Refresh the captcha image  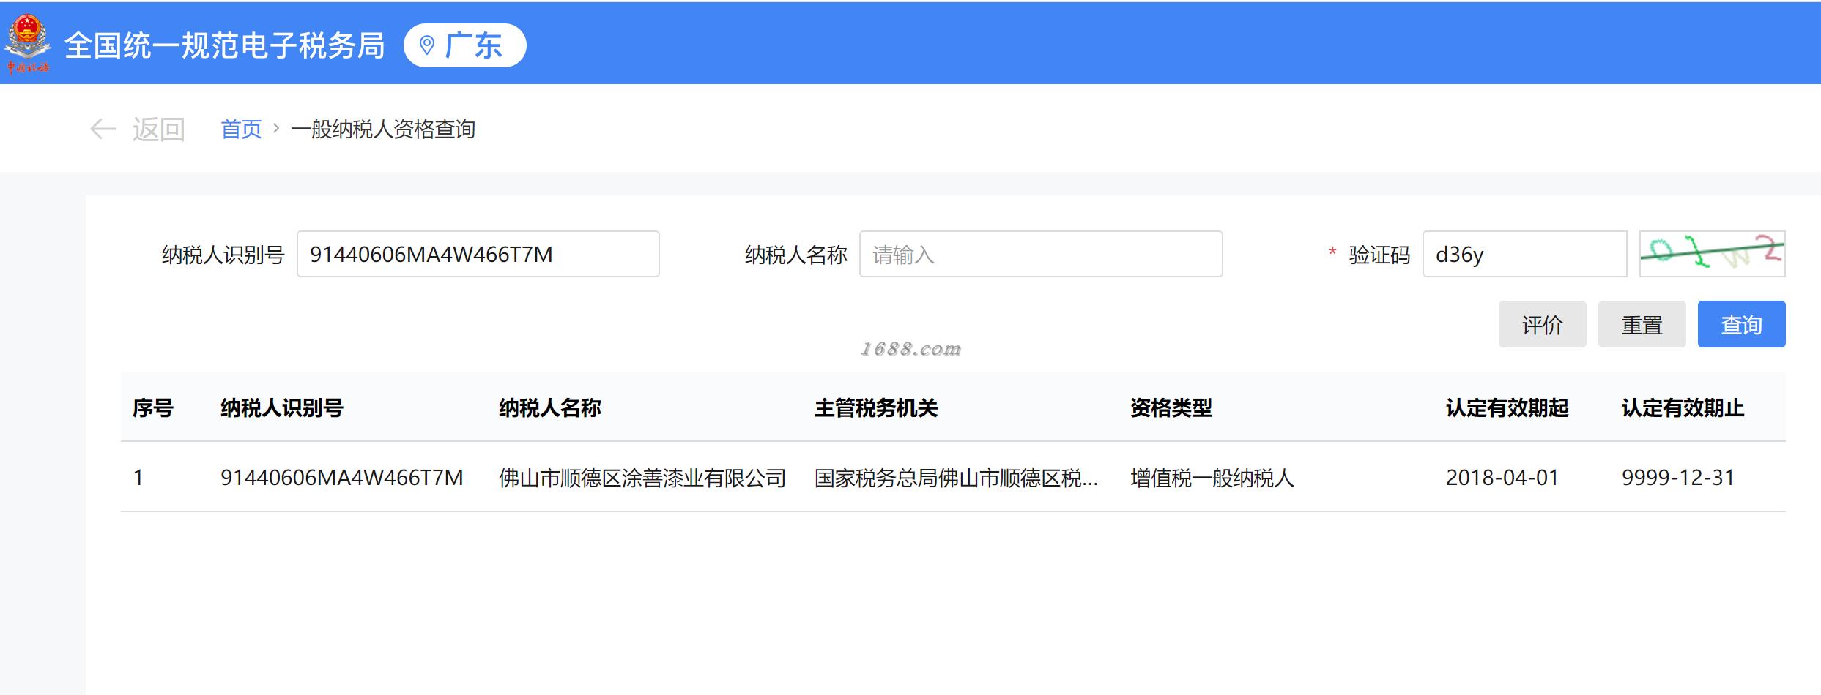tap(1712, 254)
